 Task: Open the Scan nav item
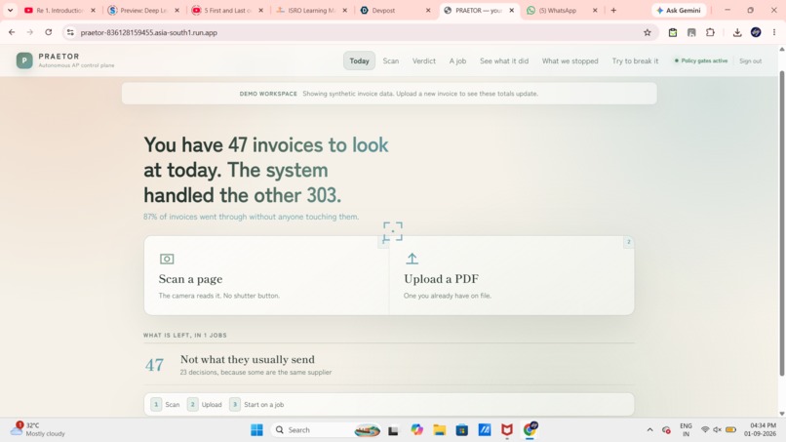click(391, 60)
